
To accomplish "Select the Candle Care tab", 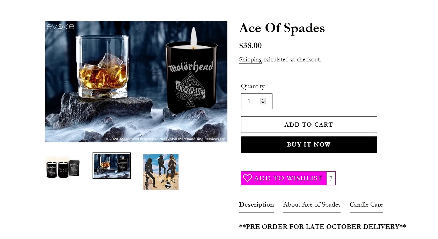I will (366, 205).
